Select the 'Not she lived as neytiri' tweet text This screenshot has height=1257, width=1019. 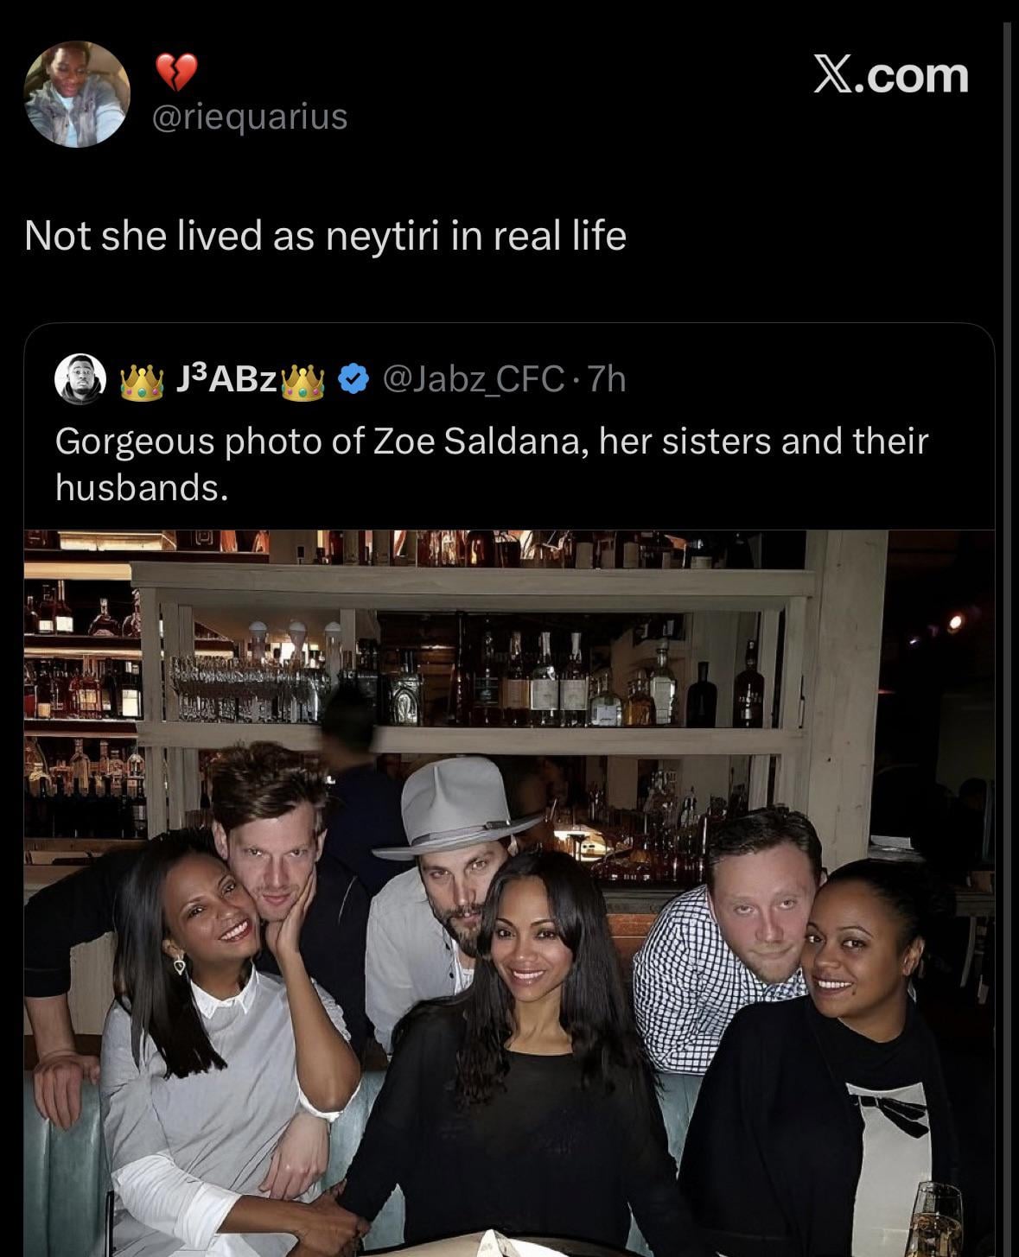[325, 235]
